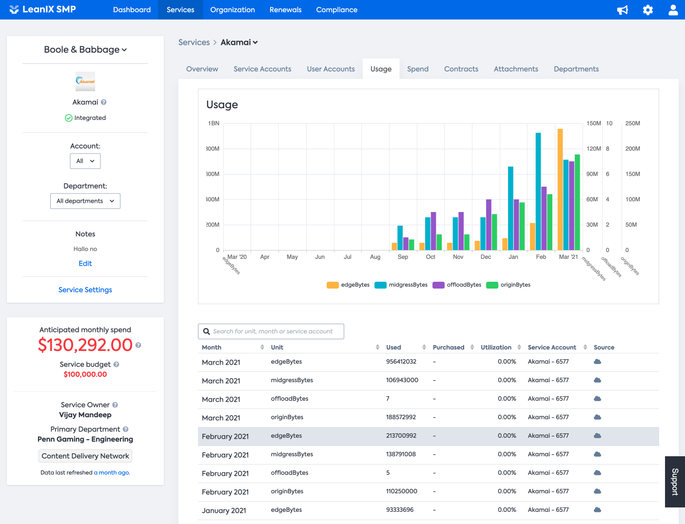This screenshot has width=685, height=524.
Task: Toggle midgressBytes series in chart legend
Action: (x=401, y=285)
